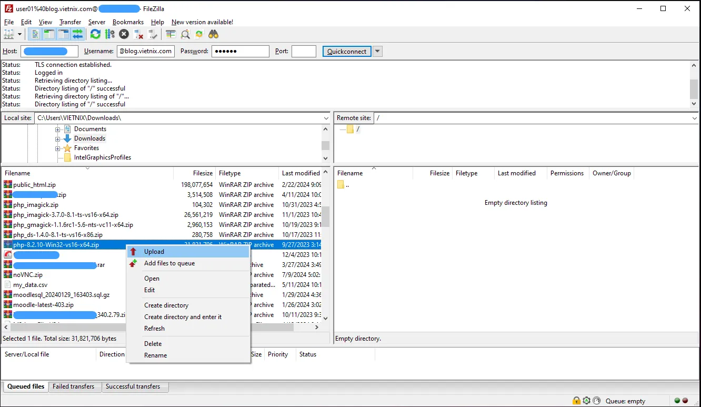Image resolution: width=701 pixels, height=407 pixels.
Task: Open the Bookmarks menu
Action: tap(128, 22)
